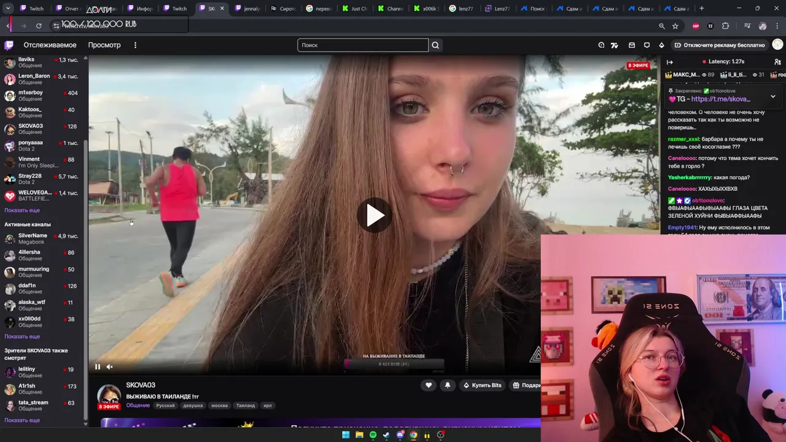The height and width of the screenshot is (442, 786).
Task: Reload page with browser refresh icon
Action: (39, 26)
